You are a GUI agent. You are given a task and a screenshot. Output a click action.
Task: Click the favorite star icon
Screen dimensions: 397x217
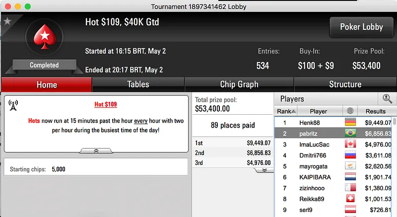tap(7, 22)
